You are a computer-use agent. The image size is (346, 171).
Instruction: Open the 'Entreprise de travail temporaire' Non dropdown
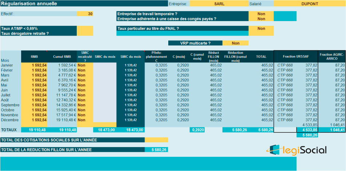(261, 14)
